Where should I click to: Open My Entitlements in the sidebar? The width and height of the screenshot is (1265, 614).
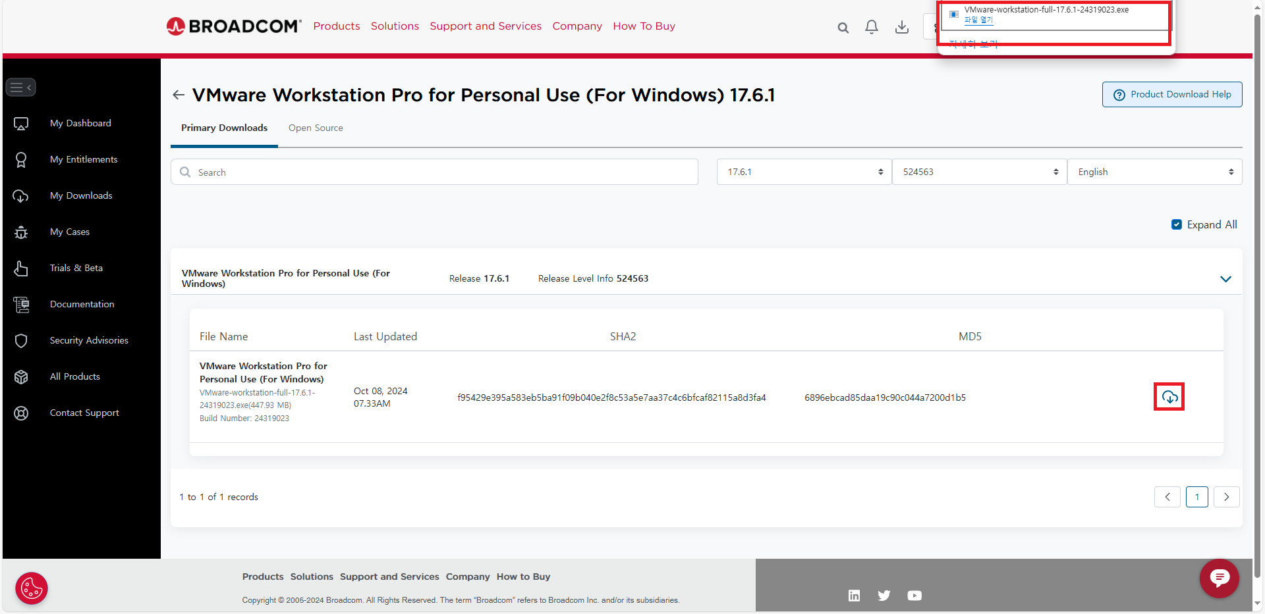84,159
